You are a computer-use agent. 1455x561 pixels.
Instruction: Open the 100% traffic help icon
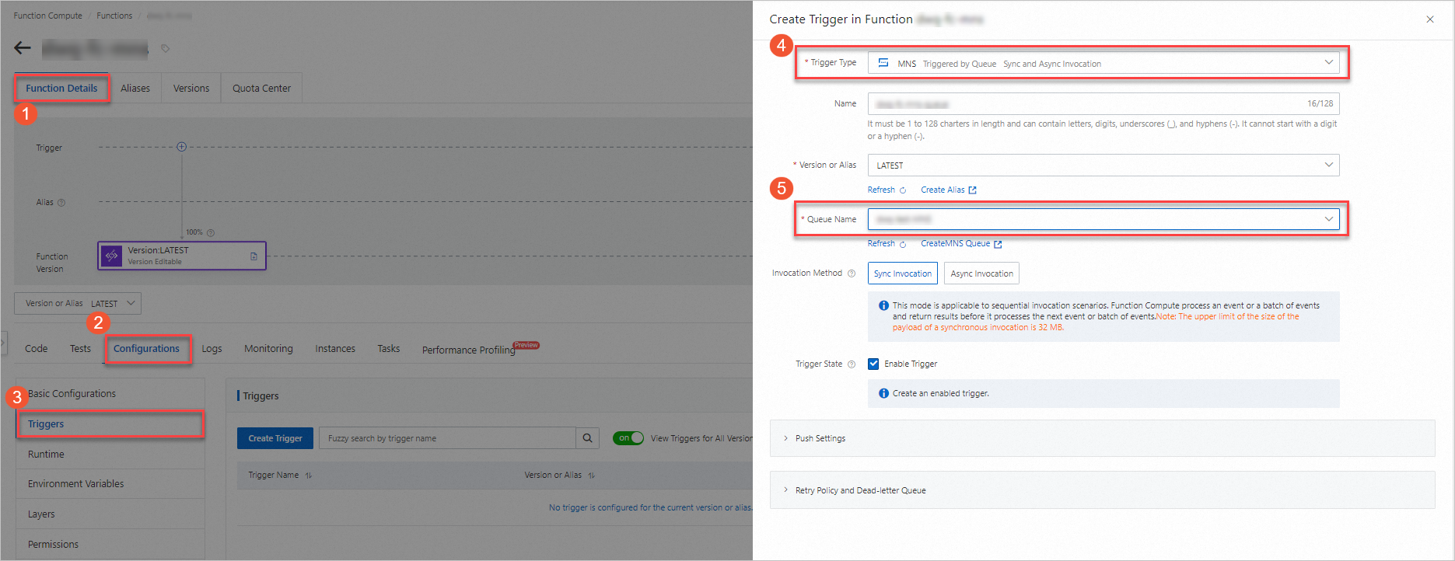(x=211, y=232)
